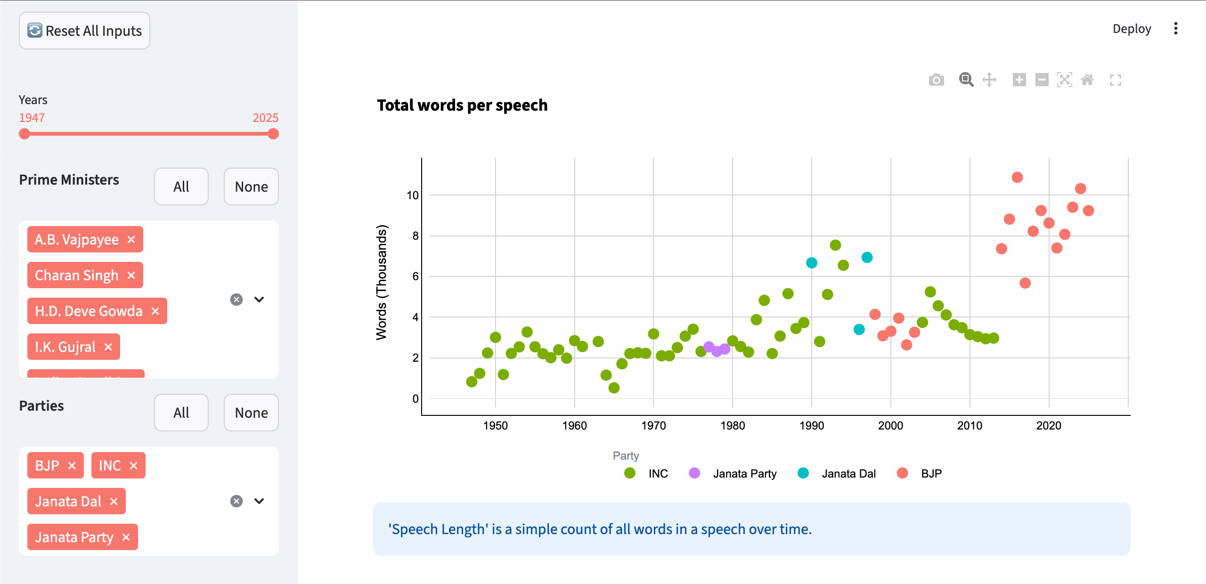Click the Reset All Inputs button
The height and width of the screenshot is (584, 1206).
pos(85,31)
